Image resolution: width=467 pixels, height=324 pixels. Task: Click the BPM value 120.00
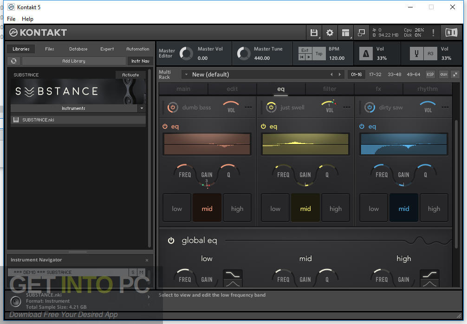tap(337, 58)
